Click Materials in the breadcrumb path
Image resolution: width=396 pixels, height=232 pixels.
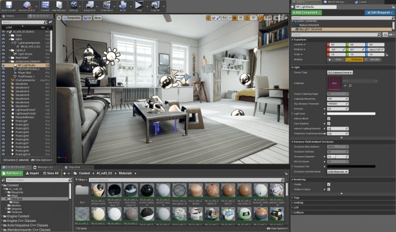[x=125, y=173]
